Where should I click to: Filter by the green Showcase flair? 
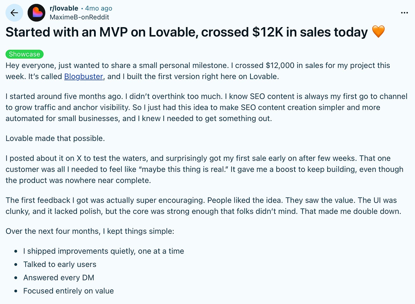pyautogui.click(x=25, y=54)
